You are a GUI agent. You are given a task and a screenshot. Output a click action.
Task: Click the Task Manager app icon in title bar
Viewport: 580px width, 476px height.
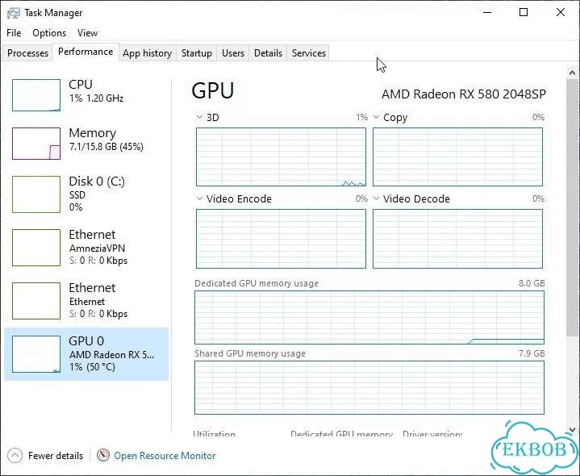14,14
